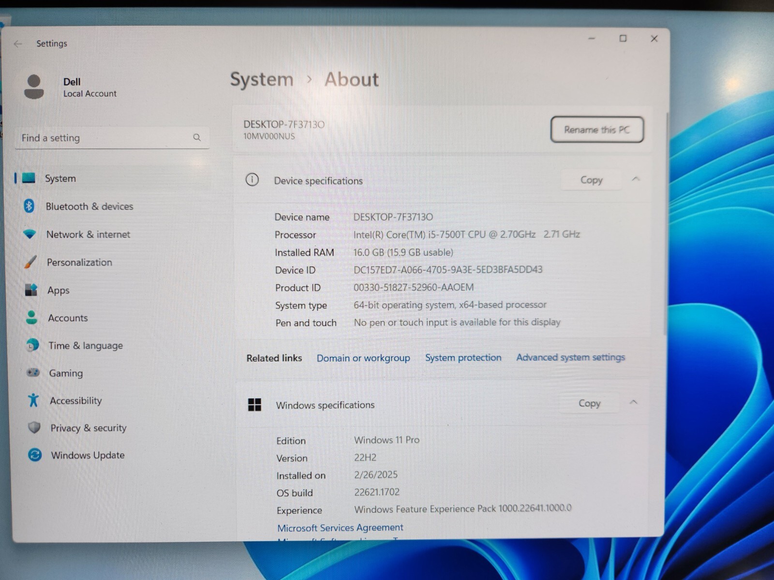Screen dimensions: 774x580
Task: Click the back arrow in Settings header
Action: 18,44
